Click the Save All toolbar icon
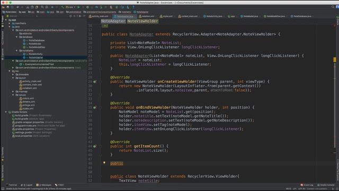Image resolution: width=339 pixels, height=191 pixels. pyautogui.click(x=7, y=7)
